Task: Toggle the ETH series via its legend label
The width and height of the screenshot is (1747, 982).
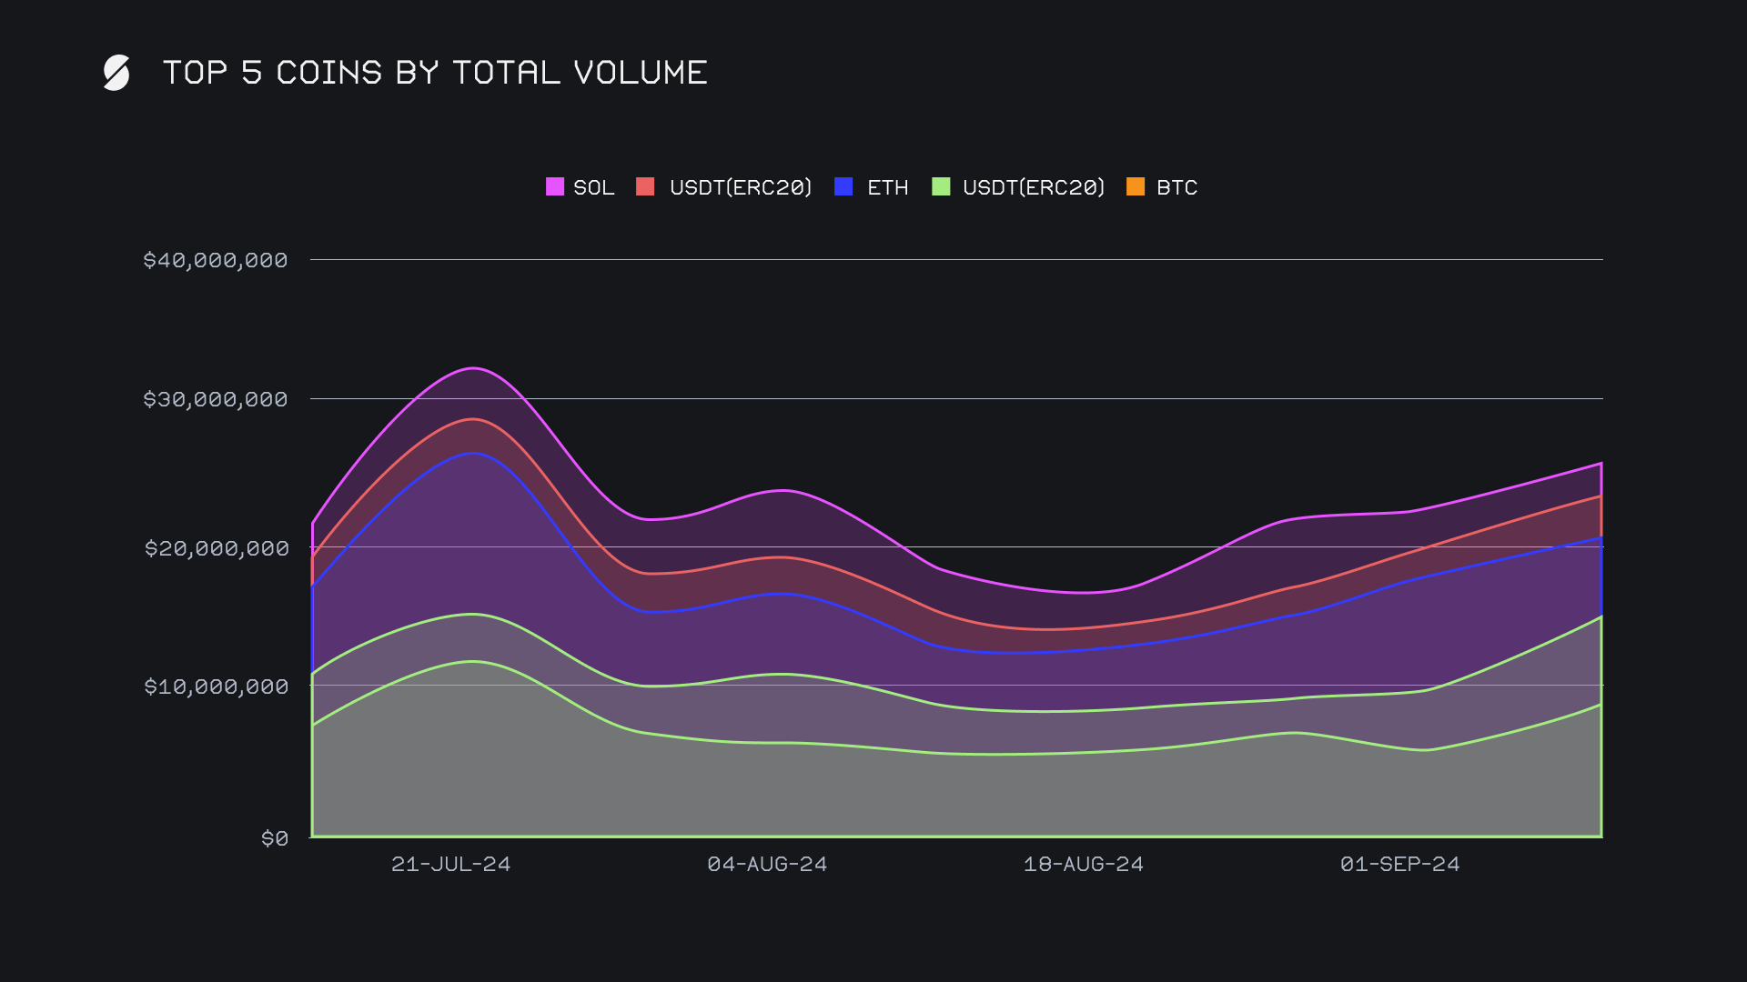Action: point(887,187)
